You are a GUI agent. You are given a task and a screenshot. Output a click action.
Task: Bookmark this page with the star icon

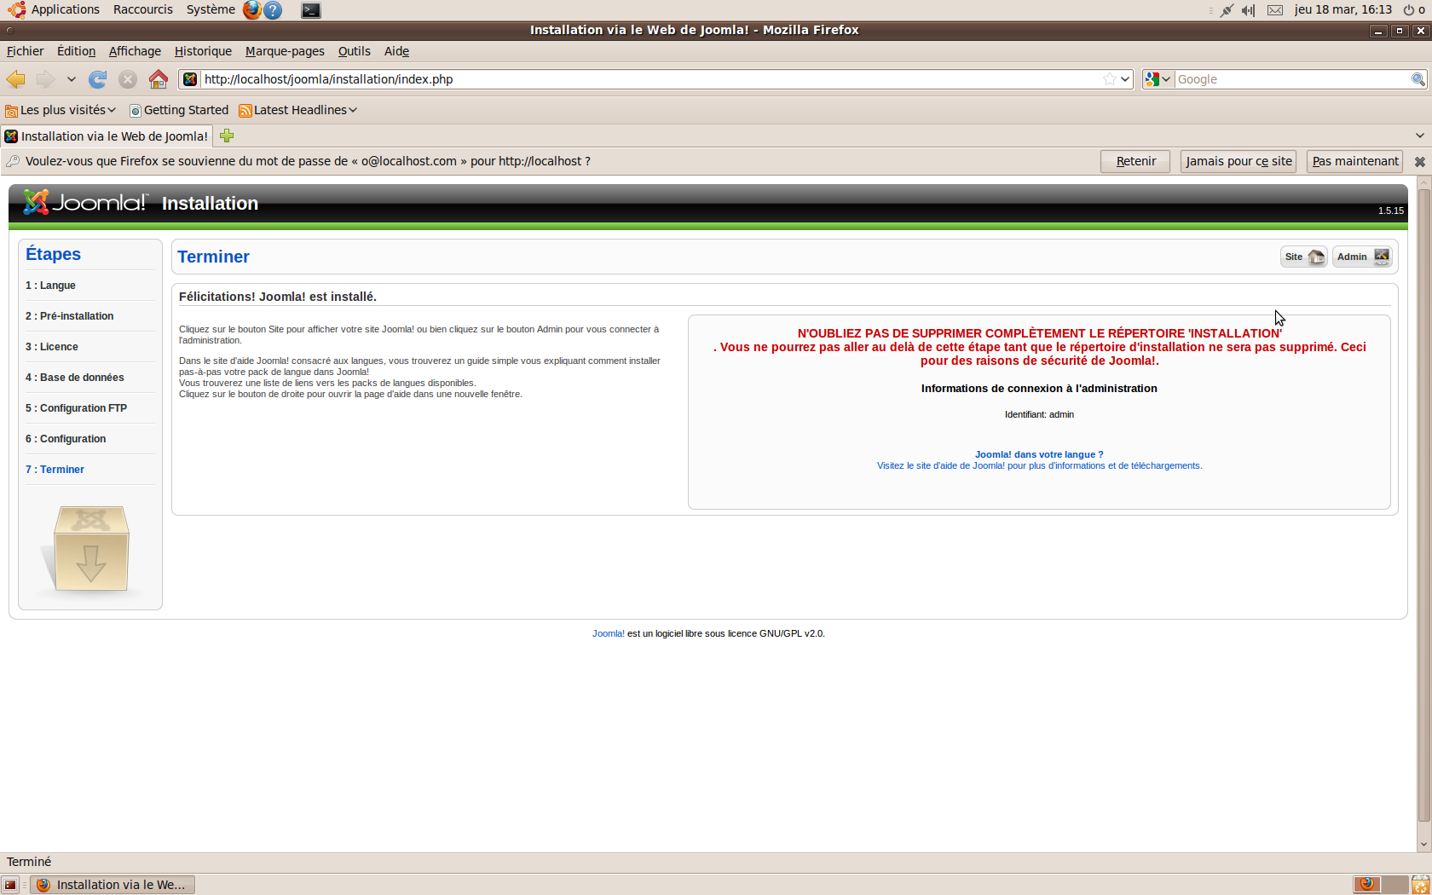1109,79
